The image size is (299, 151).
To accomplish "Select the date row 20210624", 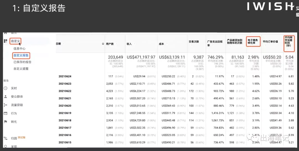I will point(65,76).
